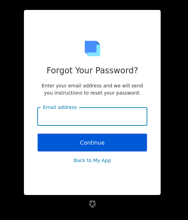Click right end of email input box
This screenshot has height=220, width=188.
[143, 117]
